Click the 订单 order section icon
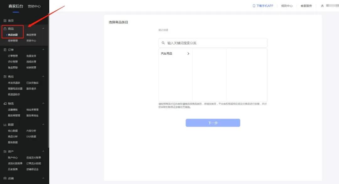339x184 pixels. (x=5, y=49)
